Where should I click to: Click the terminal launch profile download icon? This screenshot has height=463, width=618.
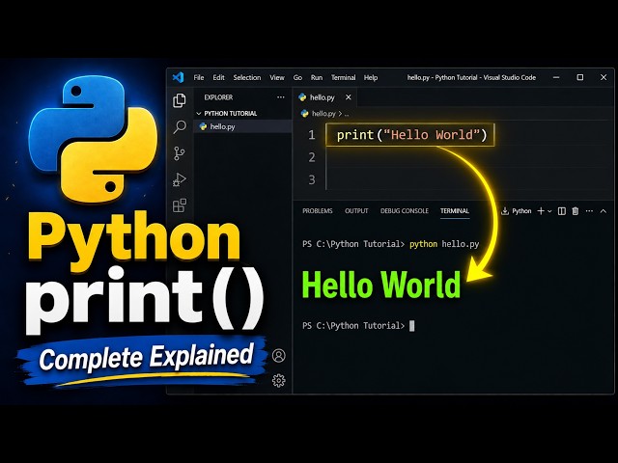(x=504, y=211)
